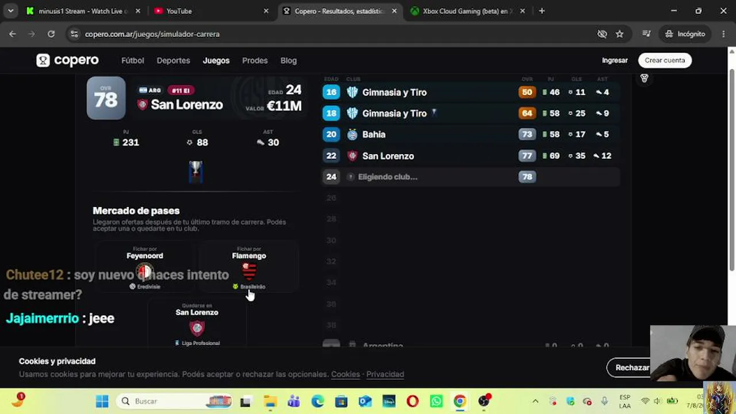Image resolution: width=736 pixels, height=414 pixels.
Task: Open a new browser tab
Action: 542,11
